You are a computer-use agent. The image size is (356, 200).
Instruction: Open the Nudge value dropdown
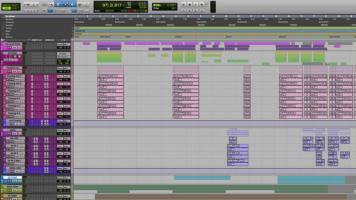coord(176,8)
